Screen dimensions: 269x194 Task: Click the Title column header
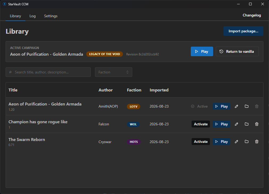13,90
